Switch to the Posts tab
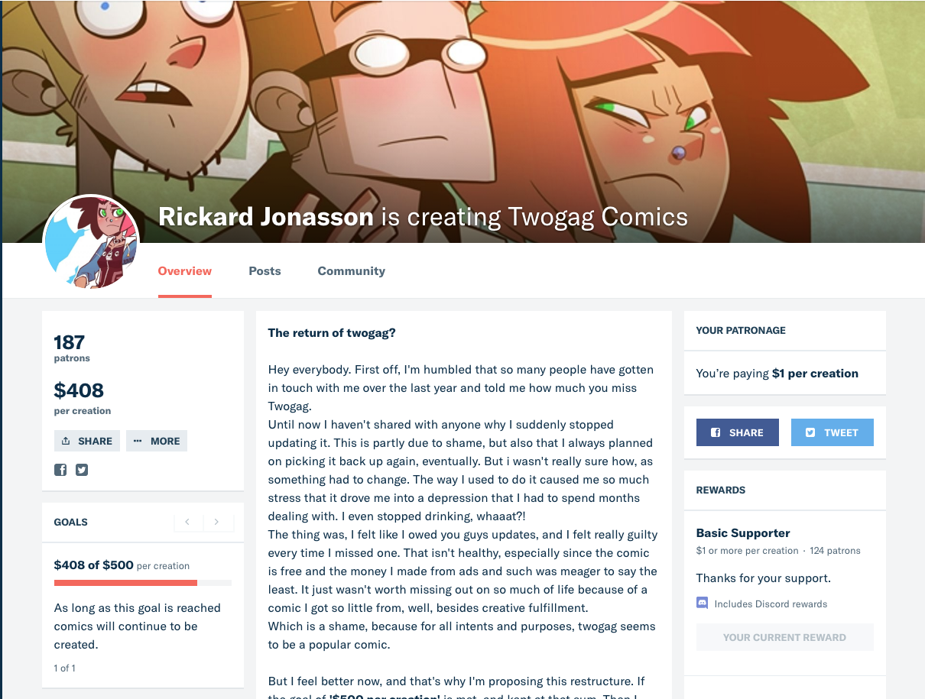 coord(265,271)
